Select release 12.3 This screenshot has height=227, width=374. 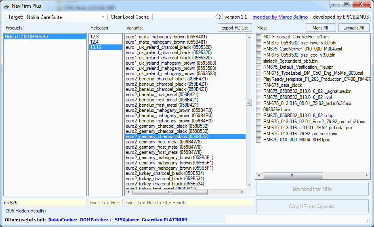tap(105, 37)
